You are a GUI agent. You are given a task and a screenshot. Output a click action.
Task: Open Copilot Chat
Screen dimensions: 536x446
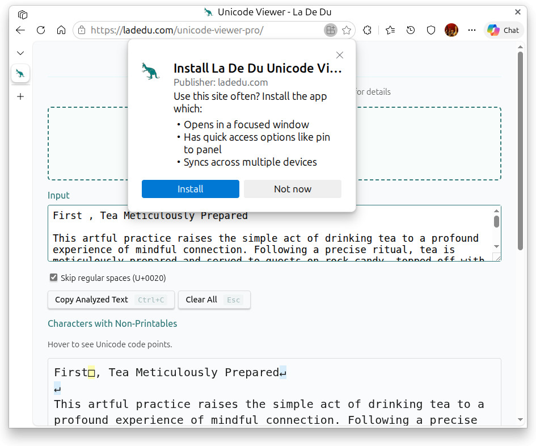[x=503, y=30]
